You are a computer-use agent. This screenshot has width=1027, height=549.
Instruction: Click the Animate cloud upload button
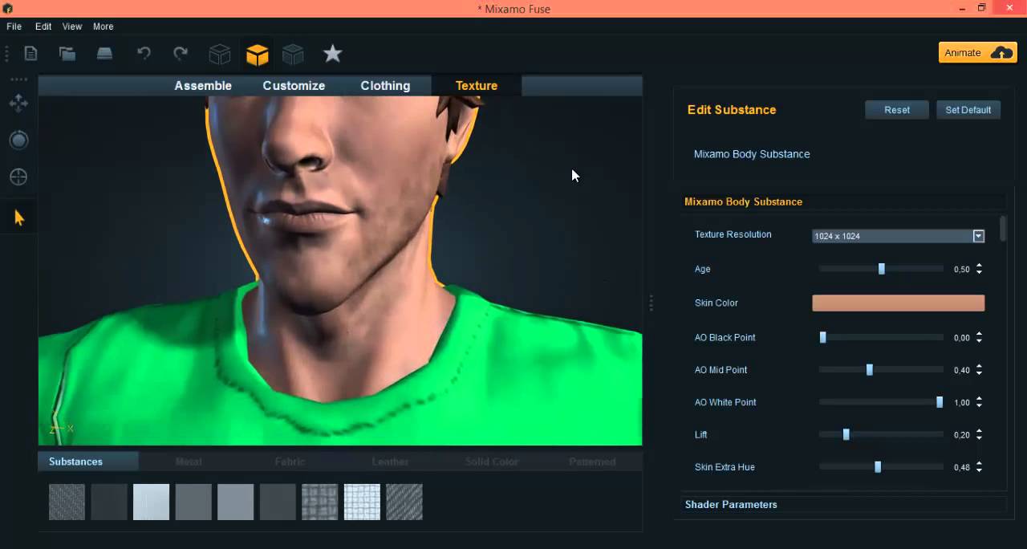click(x=977, y=53)
